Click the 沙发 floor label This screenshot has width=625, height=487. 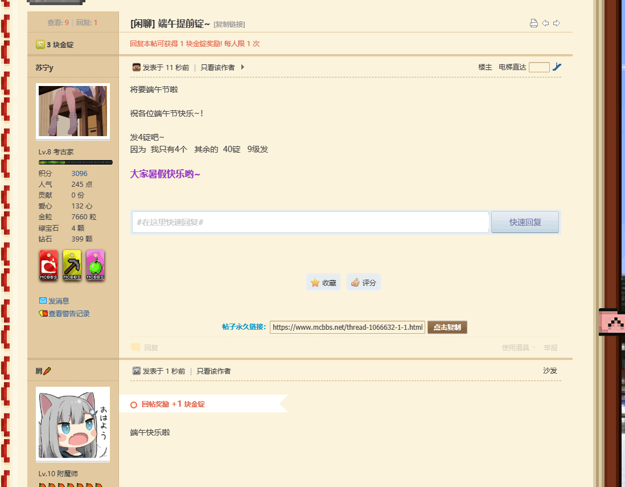click(x=550, y=371)
